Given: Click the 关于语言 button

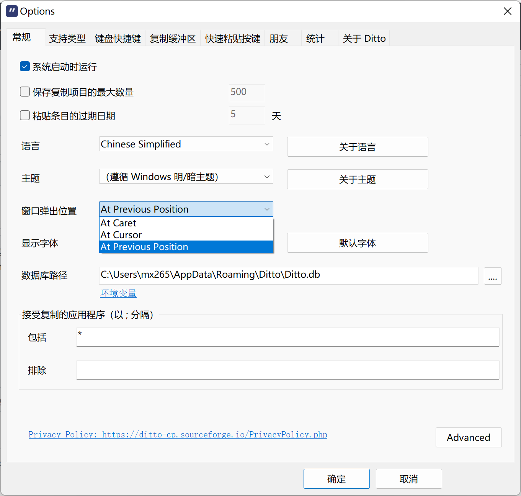Looking at the screenshot, I should point(358,147).
